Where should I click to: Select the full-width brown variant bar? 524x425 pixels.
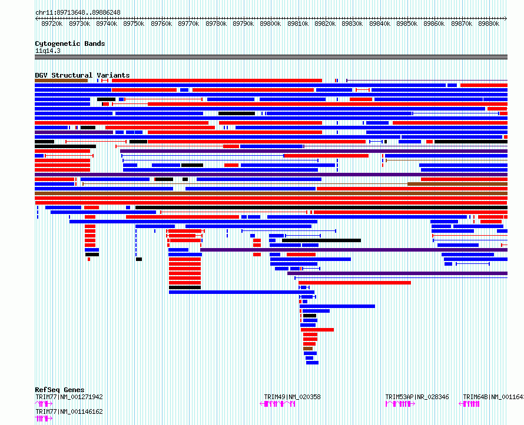pos(271,193)
